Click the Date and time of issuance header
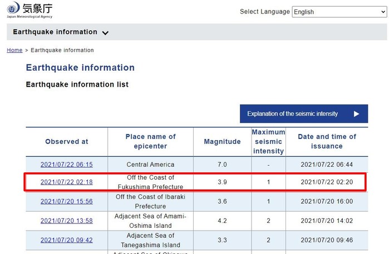This screenshot has height=254, width=389. pos(327,142)
